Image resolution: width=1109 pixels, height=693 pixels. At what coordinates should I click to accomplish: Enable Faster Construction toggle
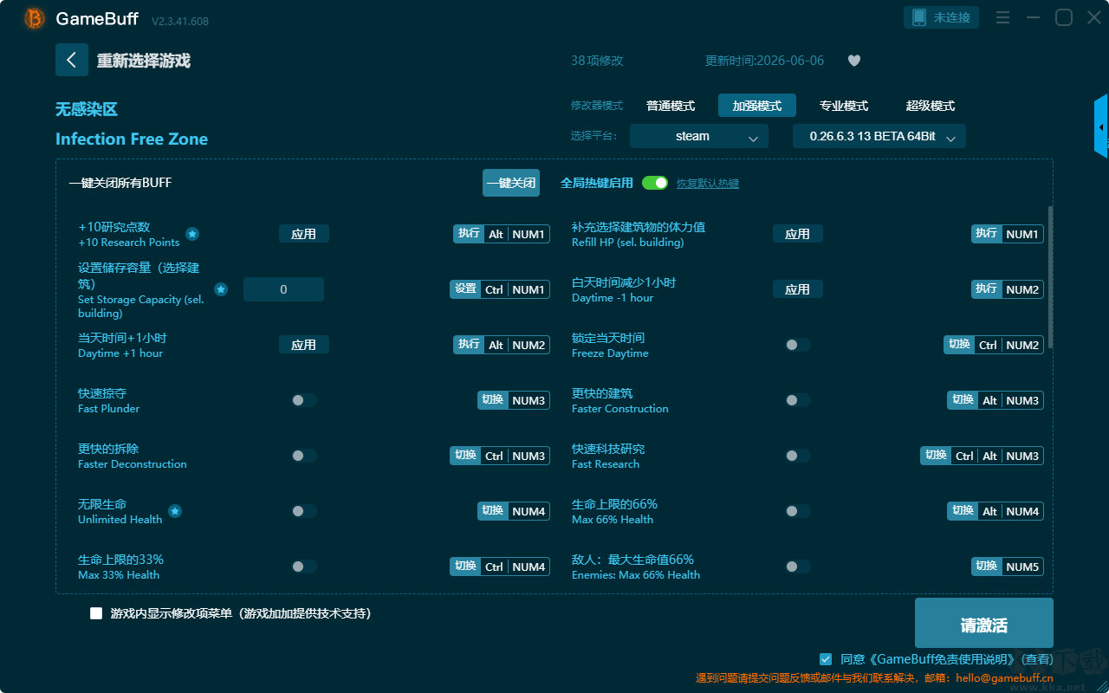click(x=798, y=400)
